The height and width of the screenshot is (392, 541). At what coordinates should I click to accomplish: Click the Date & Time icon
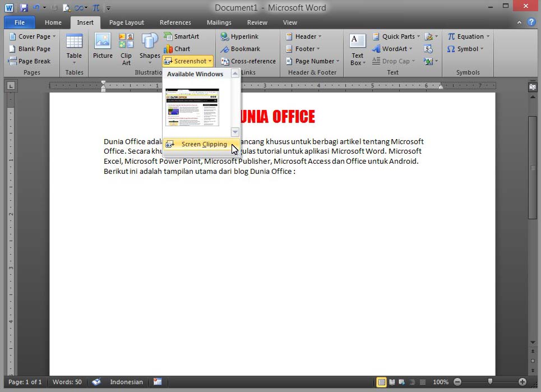428,49
